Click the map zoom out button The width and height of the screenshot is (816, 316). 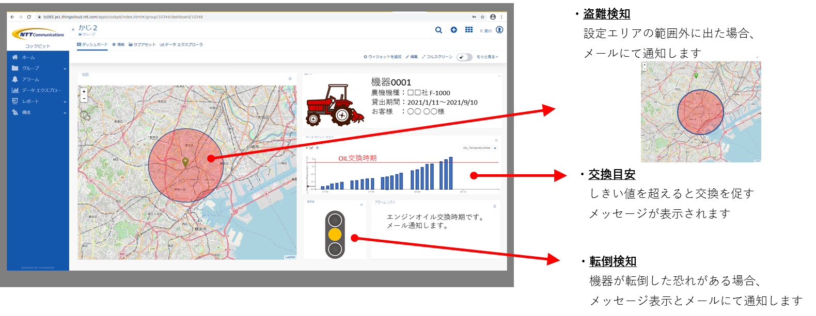[x=84, y=98]
